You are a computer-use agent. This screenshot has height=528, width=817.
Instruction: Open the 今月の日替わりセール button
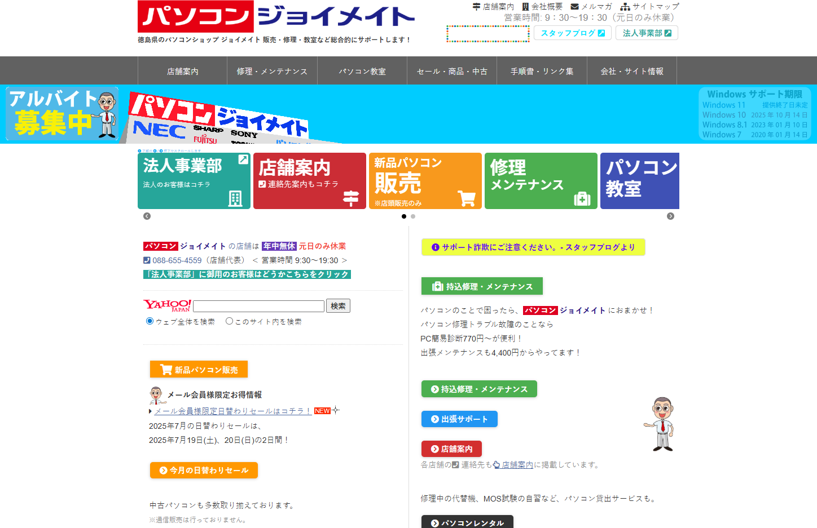(204, 470)
